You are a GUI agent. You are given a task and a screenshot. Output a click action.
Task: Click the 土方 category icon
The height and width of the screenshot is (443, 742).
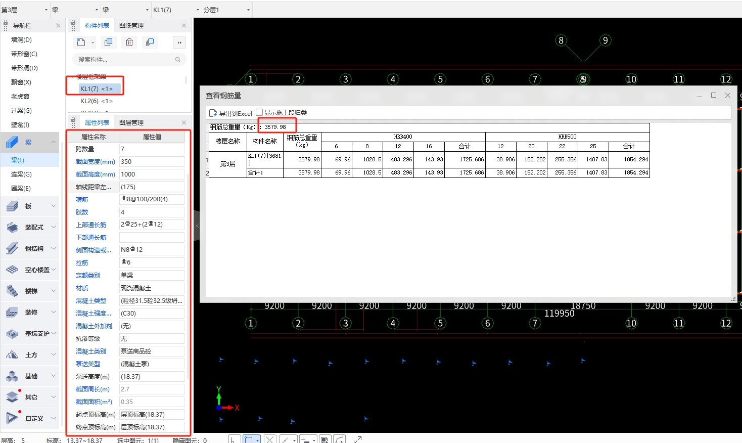pyautogui.click(x=12, y=355)
